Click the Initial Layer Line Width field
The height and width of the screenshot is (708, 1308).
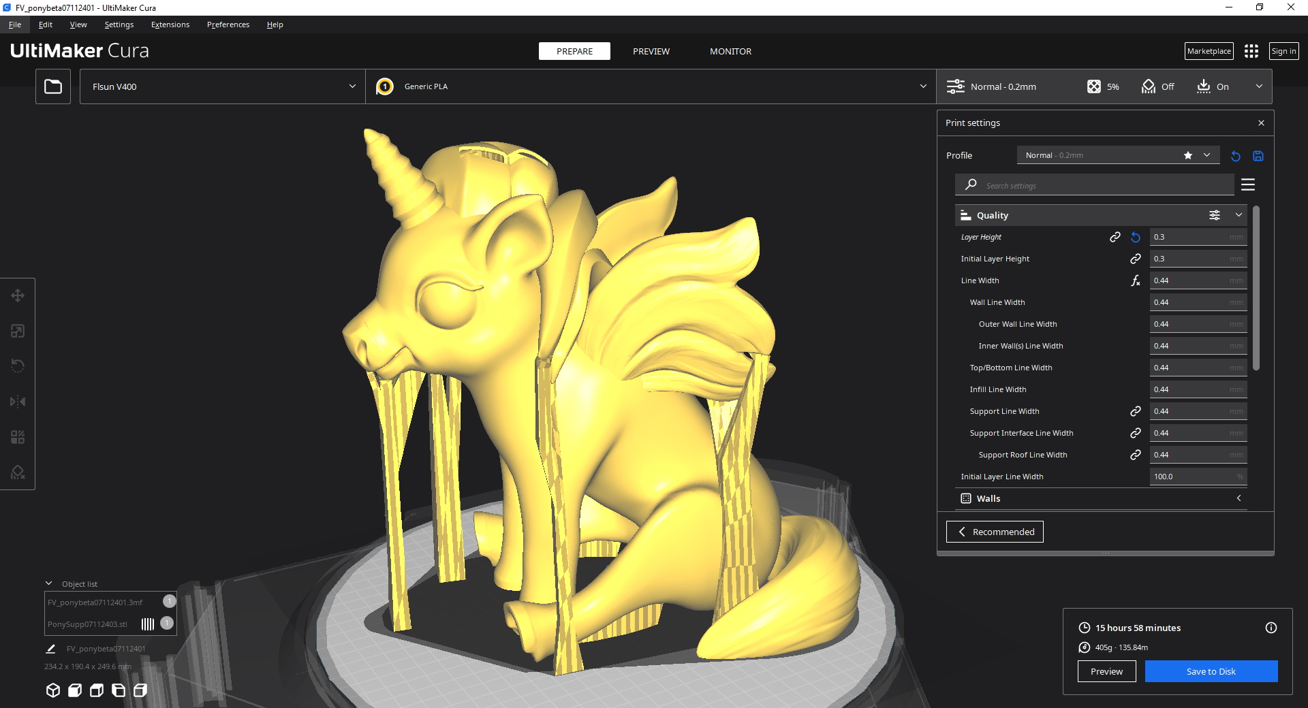click(1198, 477)
